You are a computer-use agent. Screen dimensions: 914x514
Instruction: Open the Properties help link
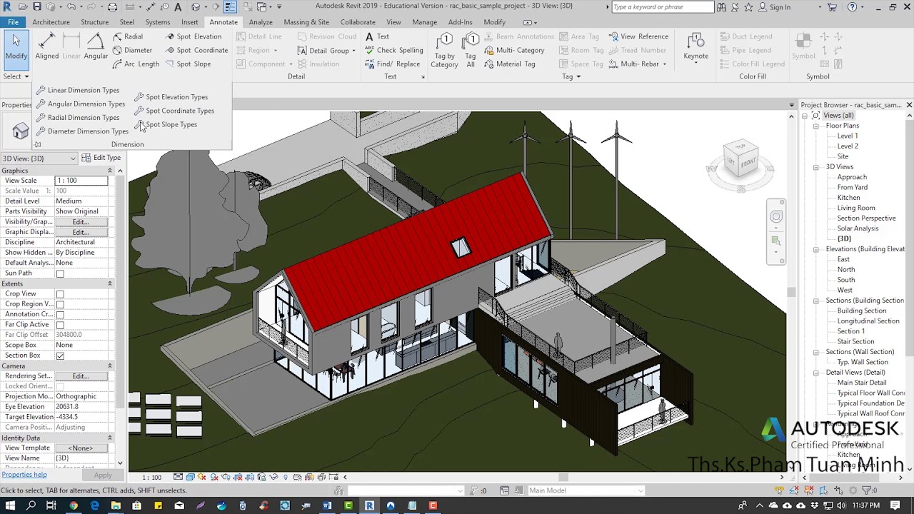24,475
